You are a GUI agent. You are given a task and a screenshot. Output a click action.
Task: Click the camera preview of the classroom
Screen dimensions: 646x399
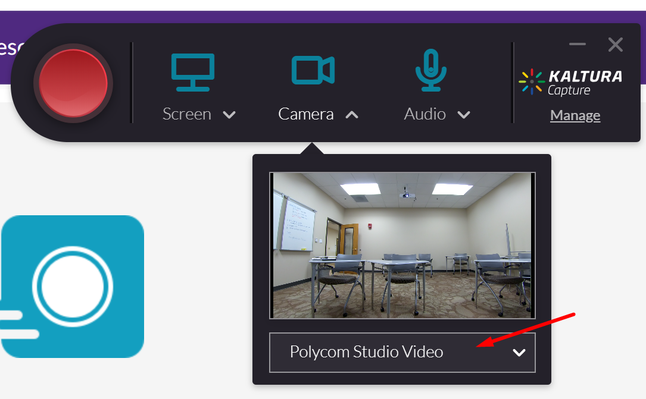click(402, 245)
